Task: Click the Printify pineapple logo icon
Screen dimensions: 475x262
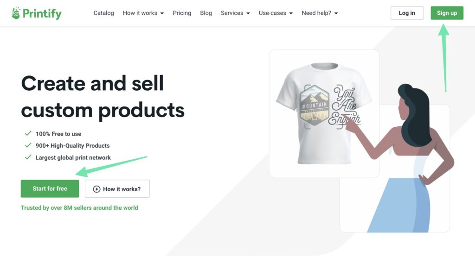Action: pos(16,13)
